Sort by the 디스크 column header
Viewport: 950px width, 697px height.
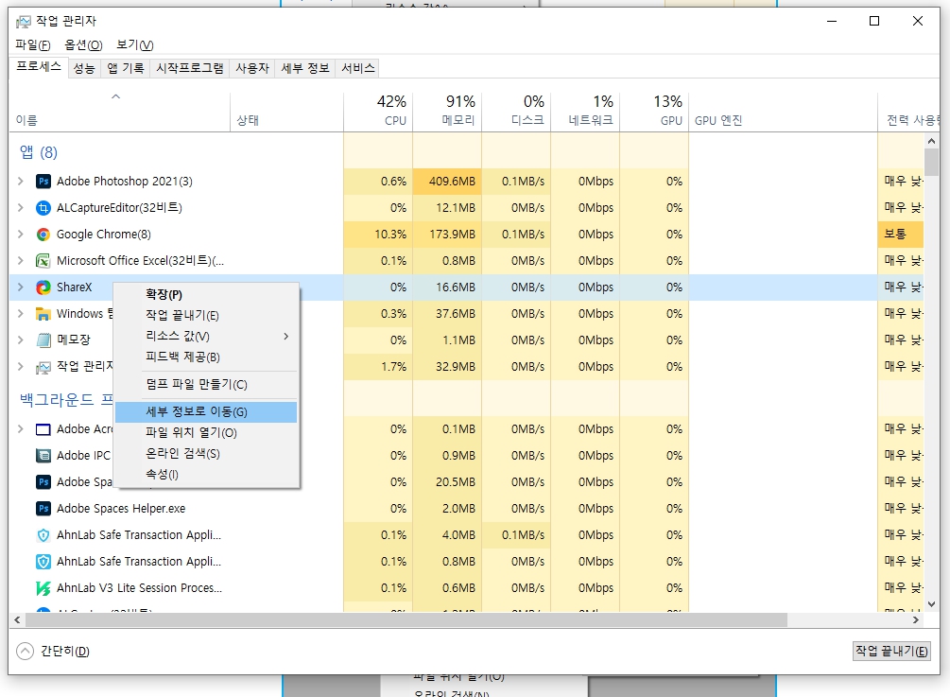point(516,113)
